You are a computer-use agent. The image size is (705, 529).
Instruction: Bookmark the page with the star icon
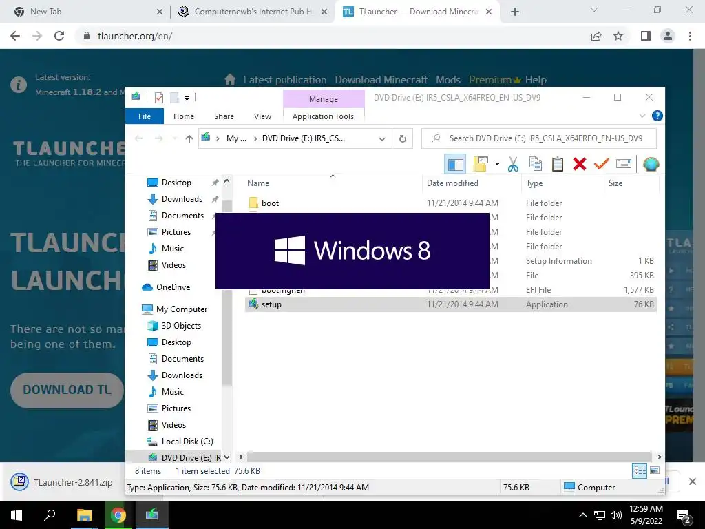(618, 36)
